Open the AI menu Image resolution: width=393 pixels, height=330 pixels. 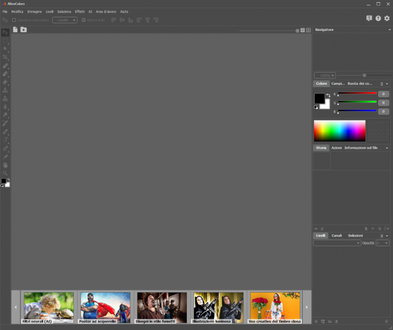tap(91, 12)
